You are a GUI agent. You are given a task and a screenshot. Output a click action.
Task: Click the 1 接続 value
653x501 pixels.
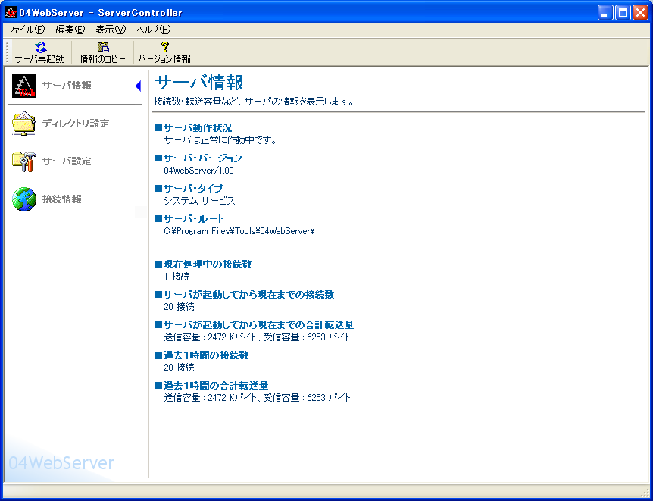coord(177,277)
